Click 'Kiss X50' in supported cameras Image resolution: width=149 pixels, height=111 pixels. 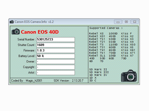click(128, 45)
